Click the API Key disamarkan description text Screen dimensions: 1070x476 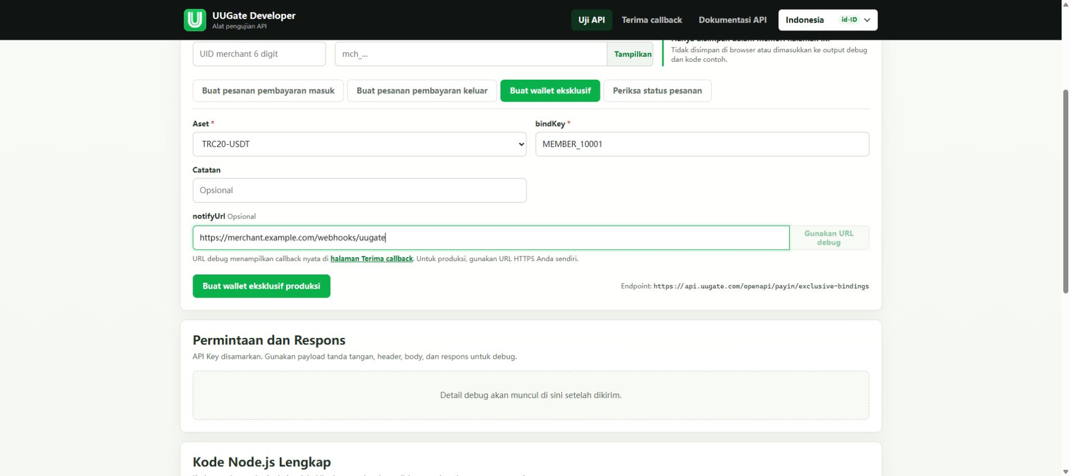pyautogui.click(x=354, y=357)
